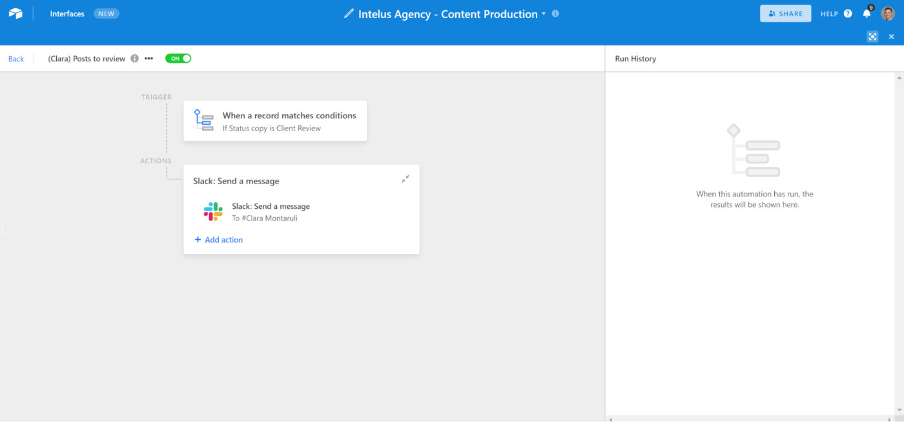Click To #Clara Montaruli recipient text
Viewport: 904px width, 422px height.
pos(265,218)
